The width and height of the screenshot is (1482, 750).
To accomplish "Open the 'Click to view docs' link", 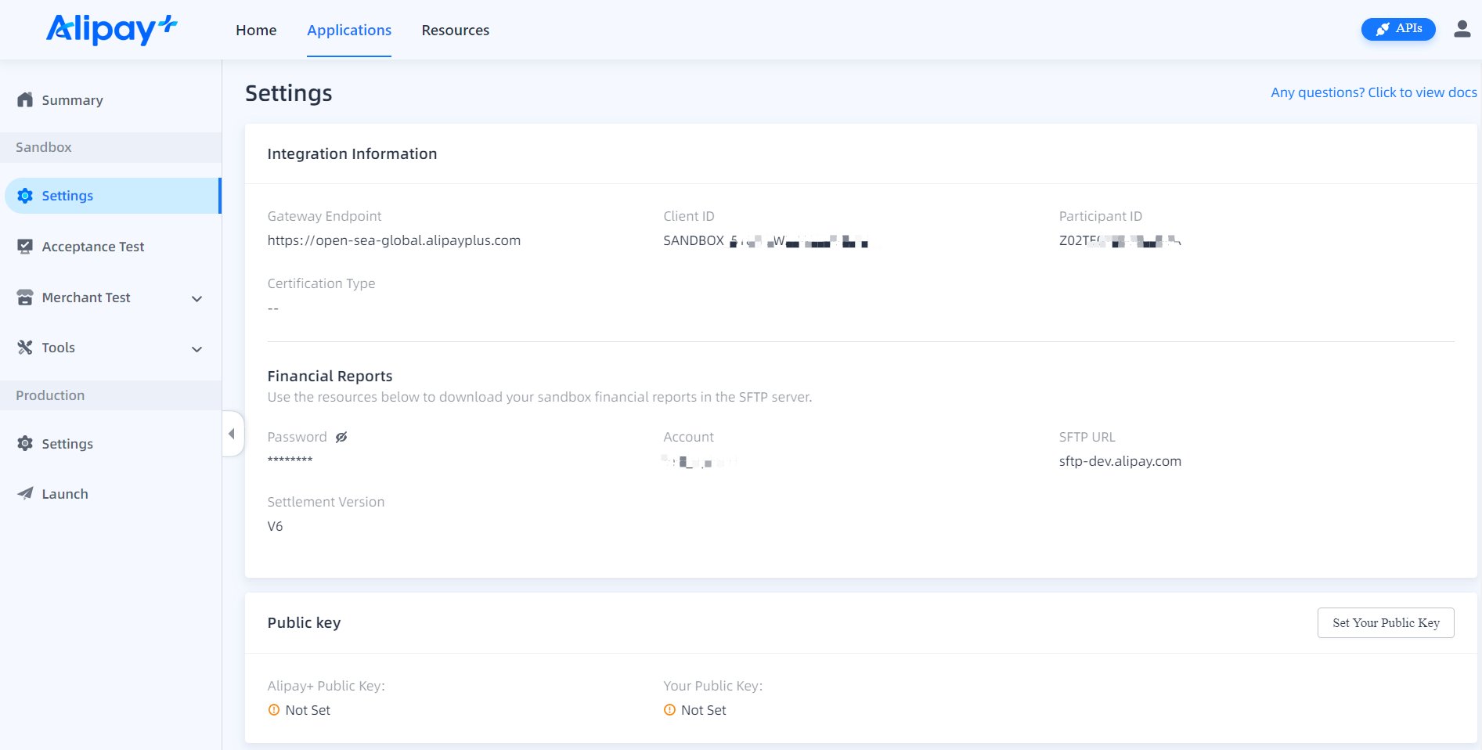I will coord(1373,92).
